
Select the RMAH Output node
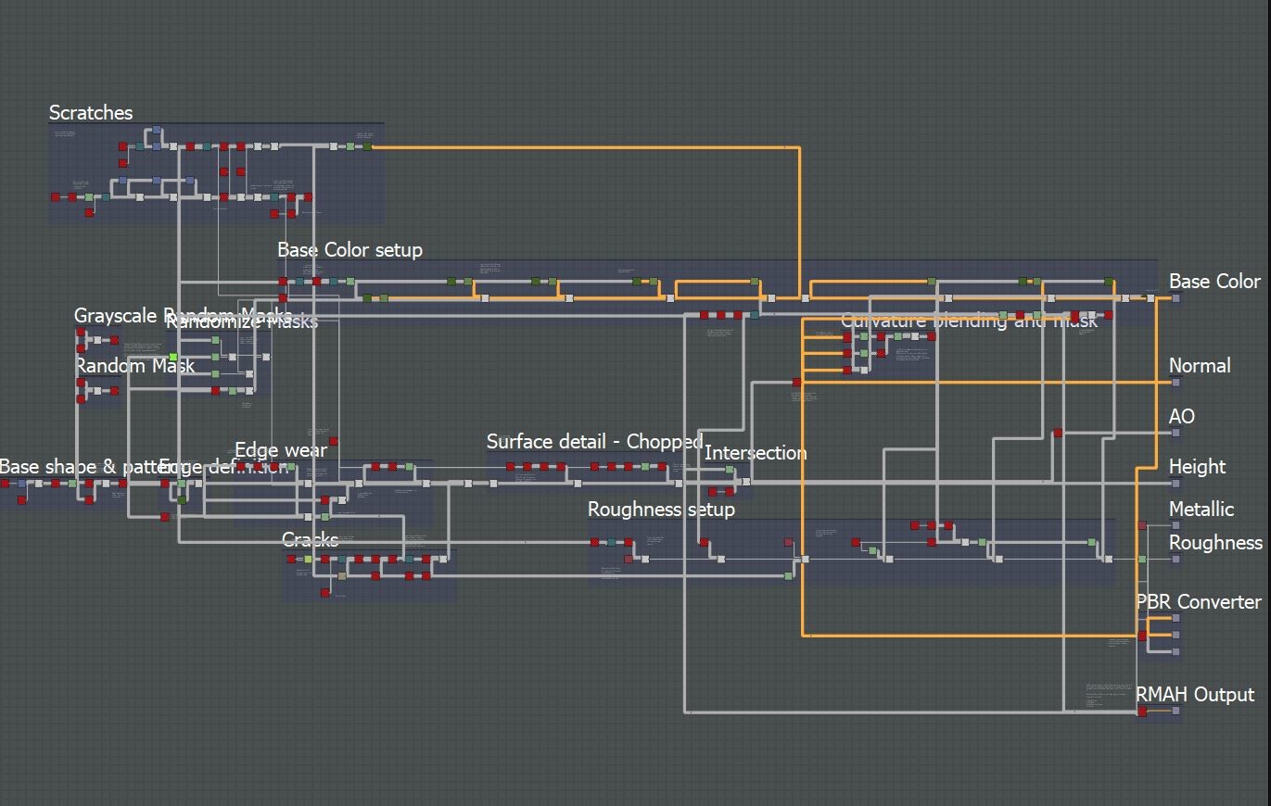pyautogui.click(x=1176, y=712)
